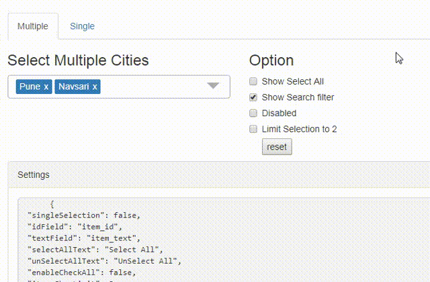
Task: Click the Navsari chip label
Action: (73, 87)
